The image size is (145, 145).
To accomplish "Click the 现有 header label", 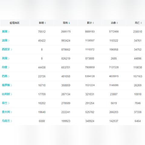I will point(65,23).
